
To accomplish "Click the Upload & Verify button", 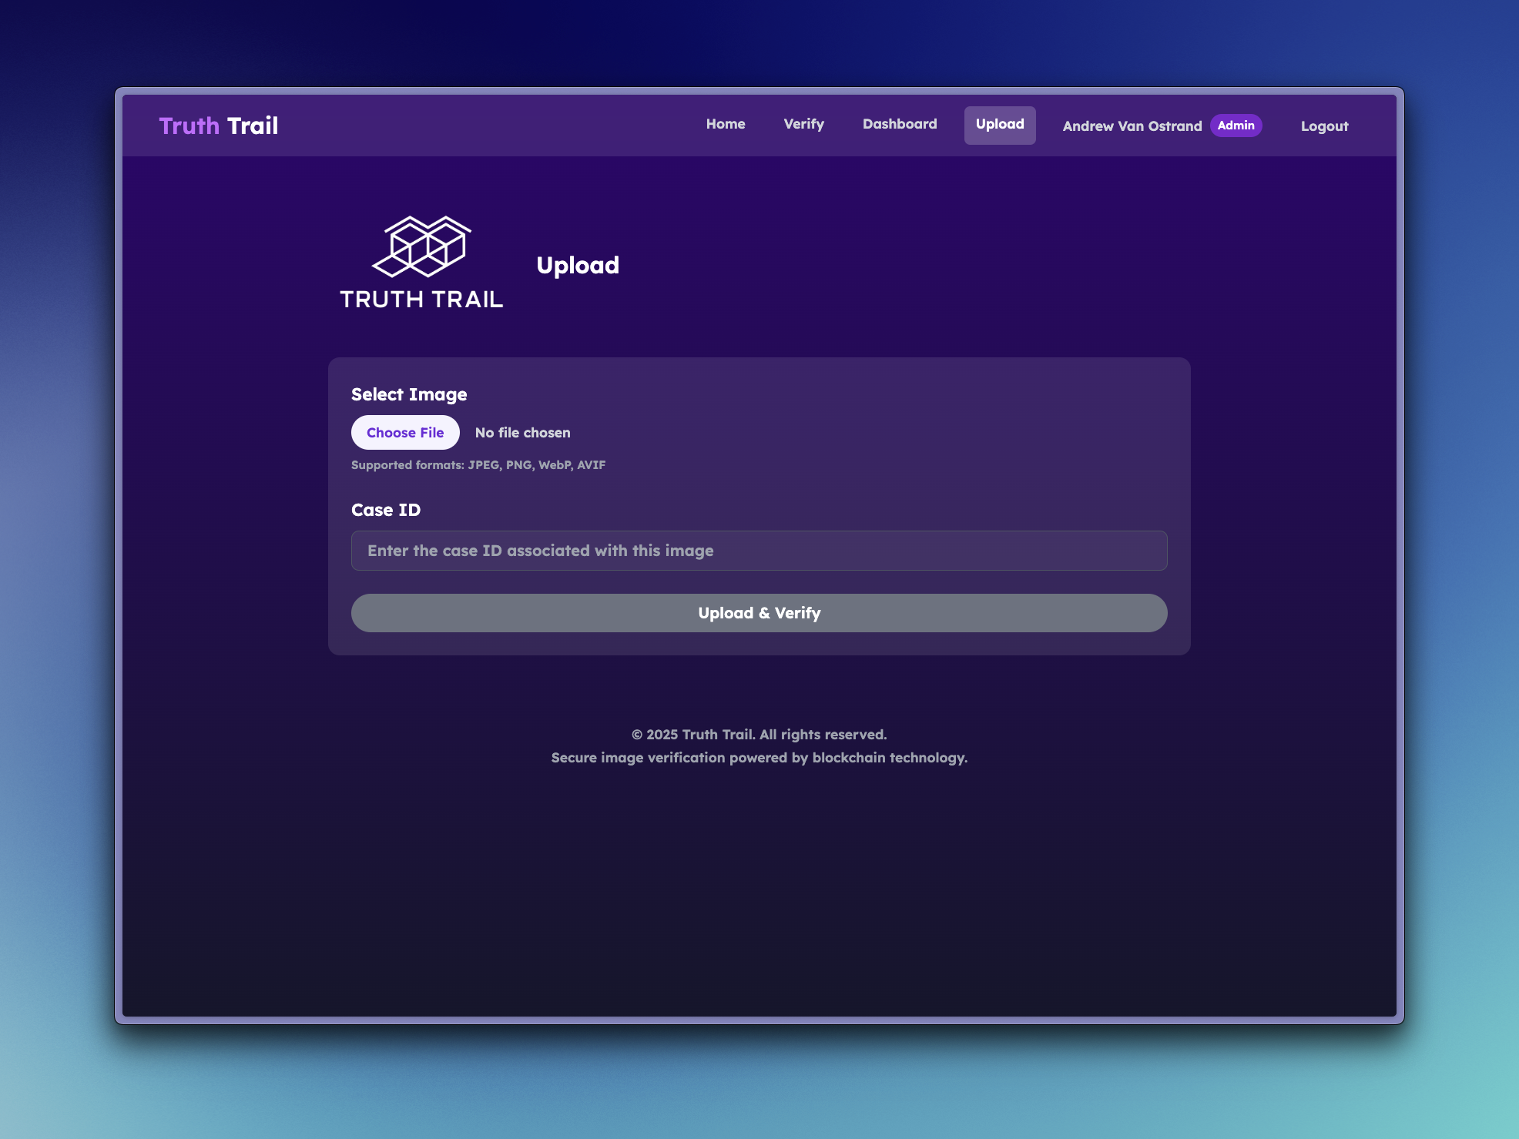I will [759, 613].
